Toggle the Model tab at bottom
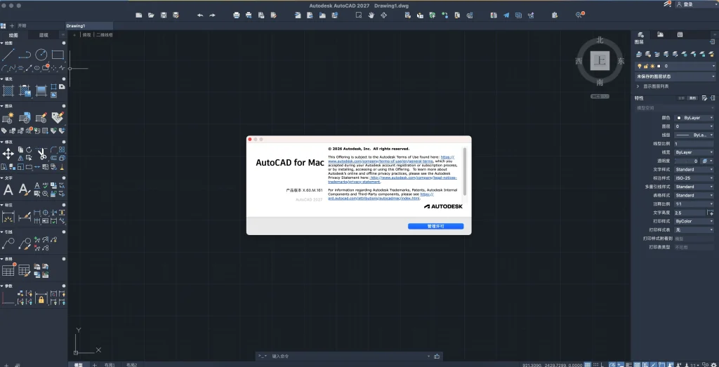This screenshot has width=719, height=367. pyautogui.click(x=79, y=365)
